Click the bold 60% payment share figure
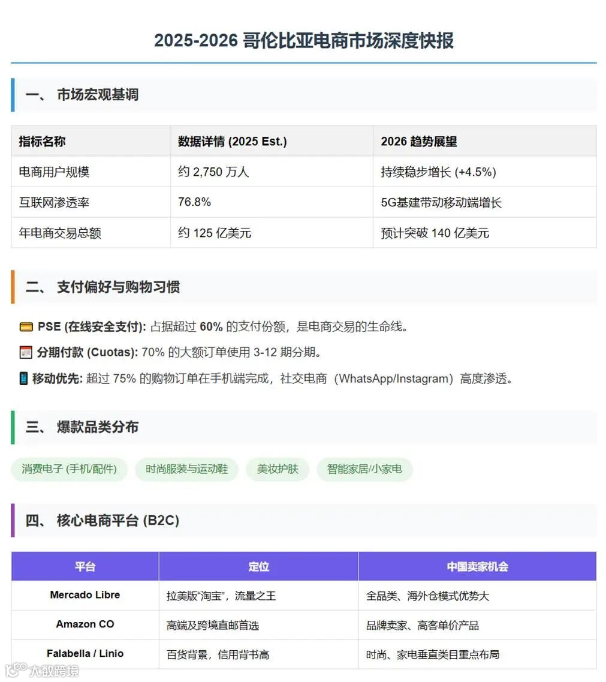606x682 pixels. click(x=211, y=327)
